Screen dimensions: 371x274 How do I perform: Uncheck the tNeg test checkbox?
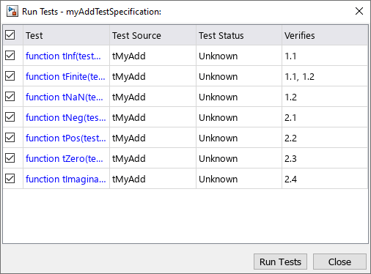[10, 117]
